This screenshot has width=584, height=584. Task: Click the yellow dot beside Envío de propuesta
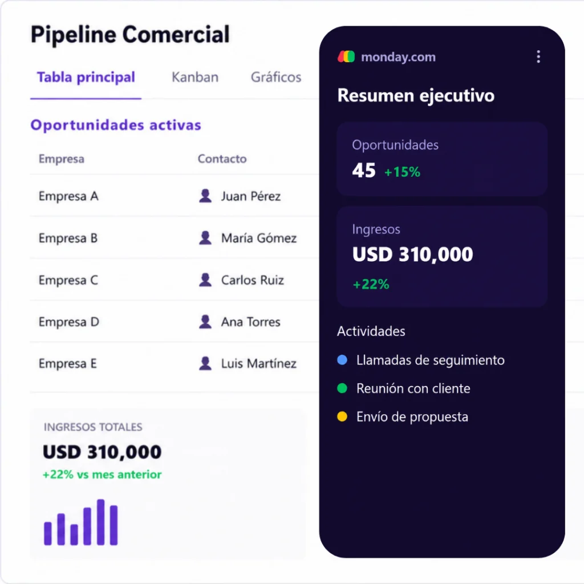pos(342,416)
